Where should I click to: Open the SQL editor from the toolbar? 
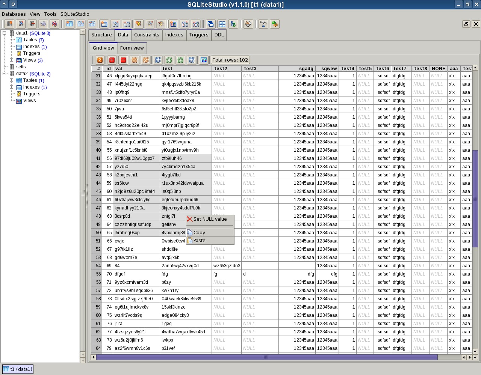tap(248, 24)
